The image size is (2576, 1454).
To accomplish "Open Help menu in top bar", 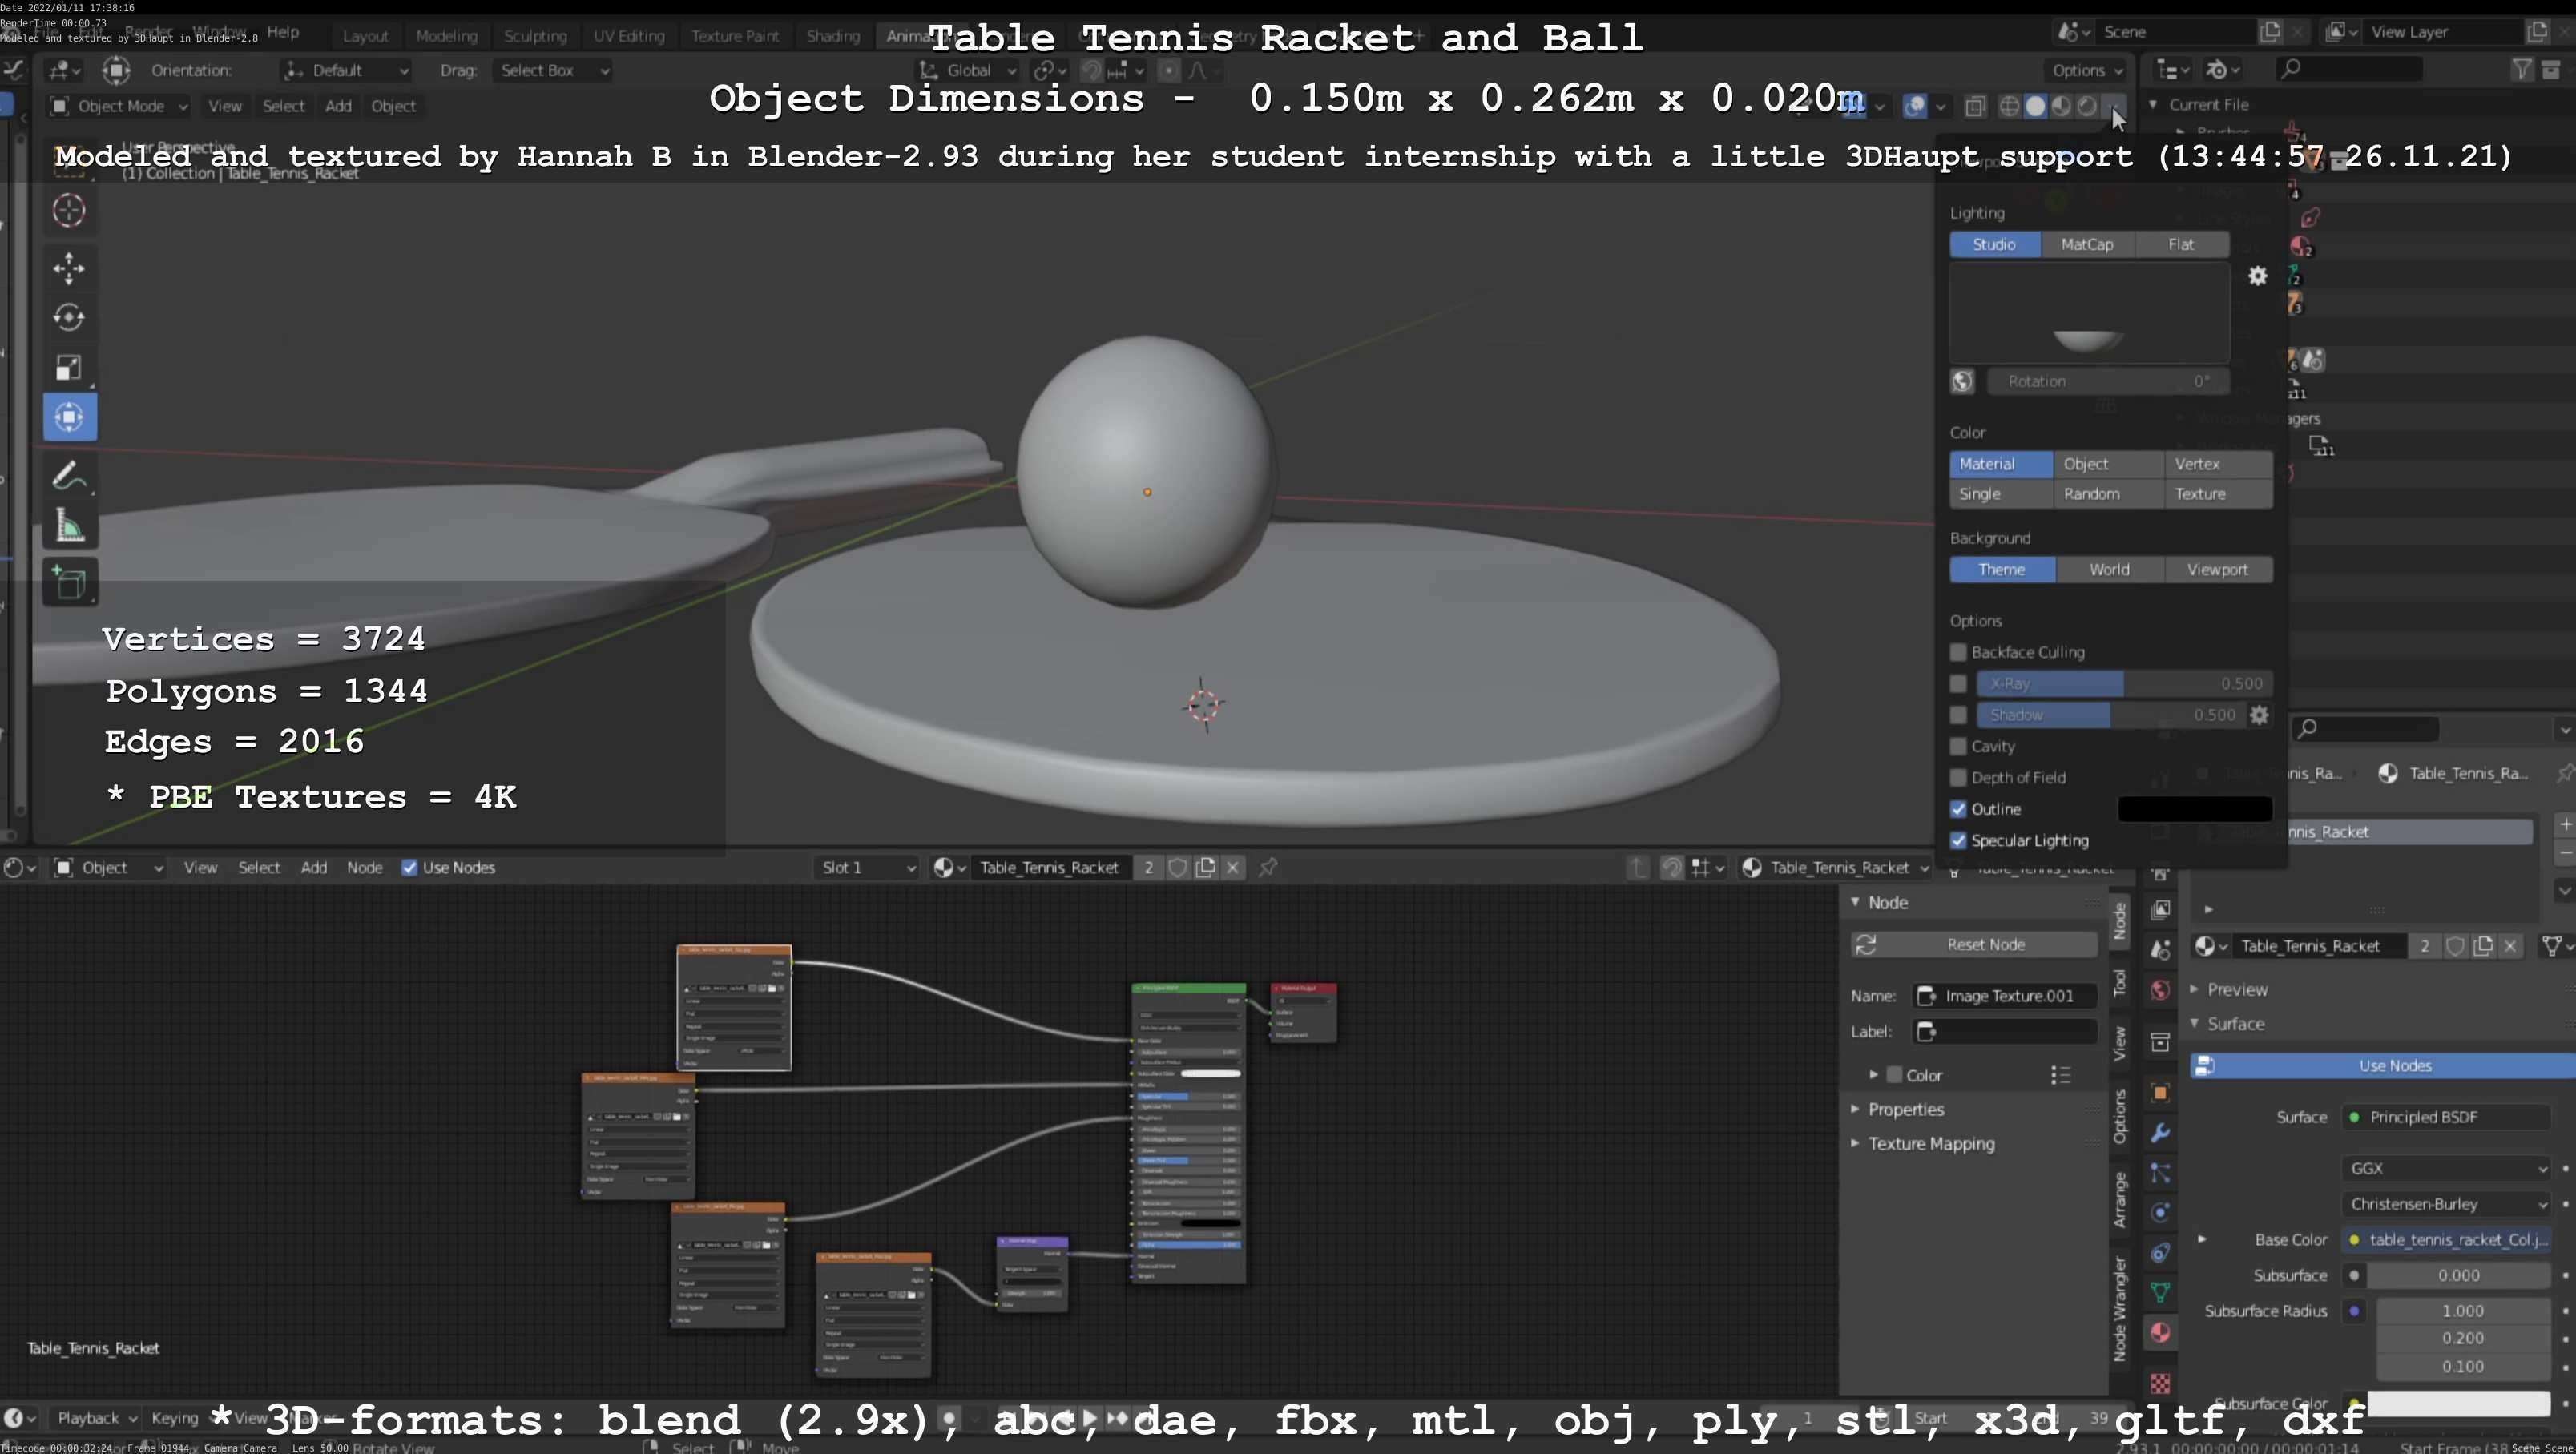I will tap(283, 33).
